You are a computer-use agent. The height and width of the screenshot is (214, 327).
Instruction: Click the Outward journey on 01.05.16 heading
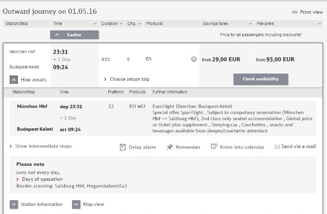point(50,11)
